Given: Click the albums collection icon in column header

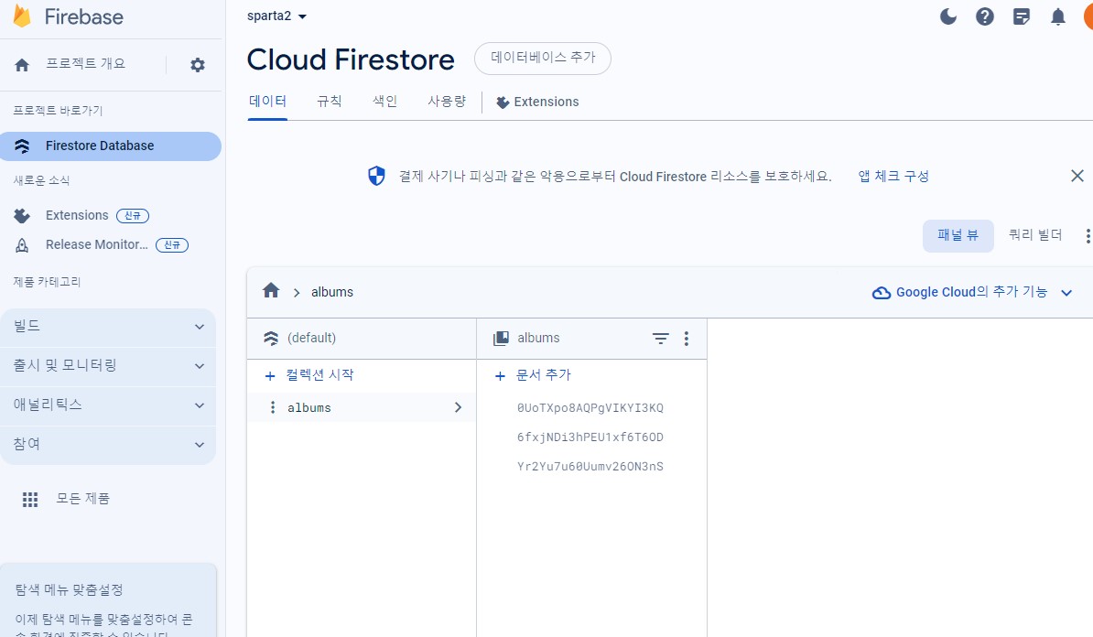Looking at the screenshot, I should point(502,338).
